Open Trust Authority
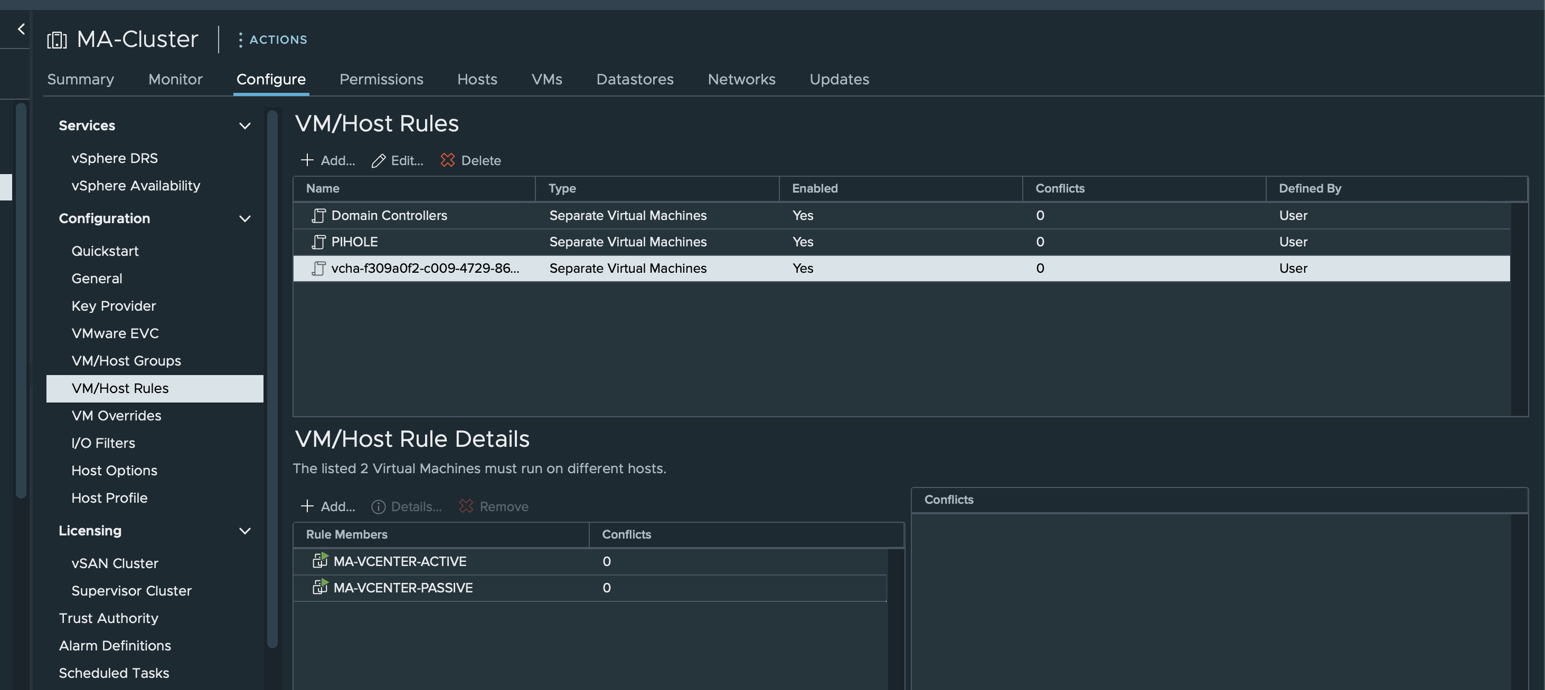Image resolution: width=1545 pixels, height=690 pixels. (109, 619)
